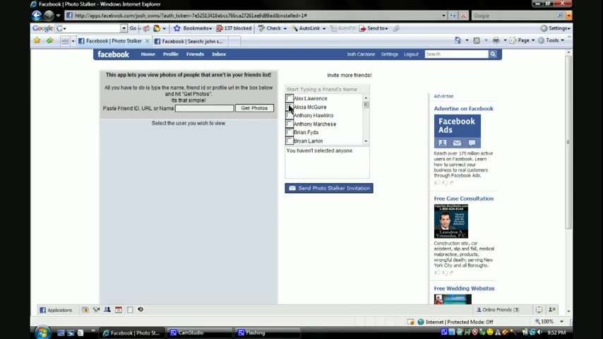Image resolution: width=603 pixels, height=339 pixels.
Task: Open the Home page icon in command bar
Action: tap(458, 40)
